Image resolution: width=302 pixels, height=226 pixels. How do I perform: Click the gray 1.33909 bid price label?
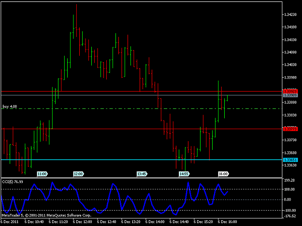tap(290, 95)
